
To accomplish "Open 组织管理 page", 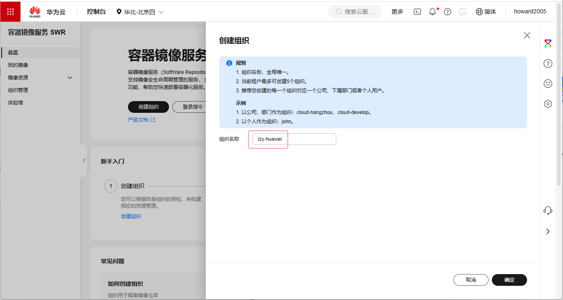I will click(18, 90).
